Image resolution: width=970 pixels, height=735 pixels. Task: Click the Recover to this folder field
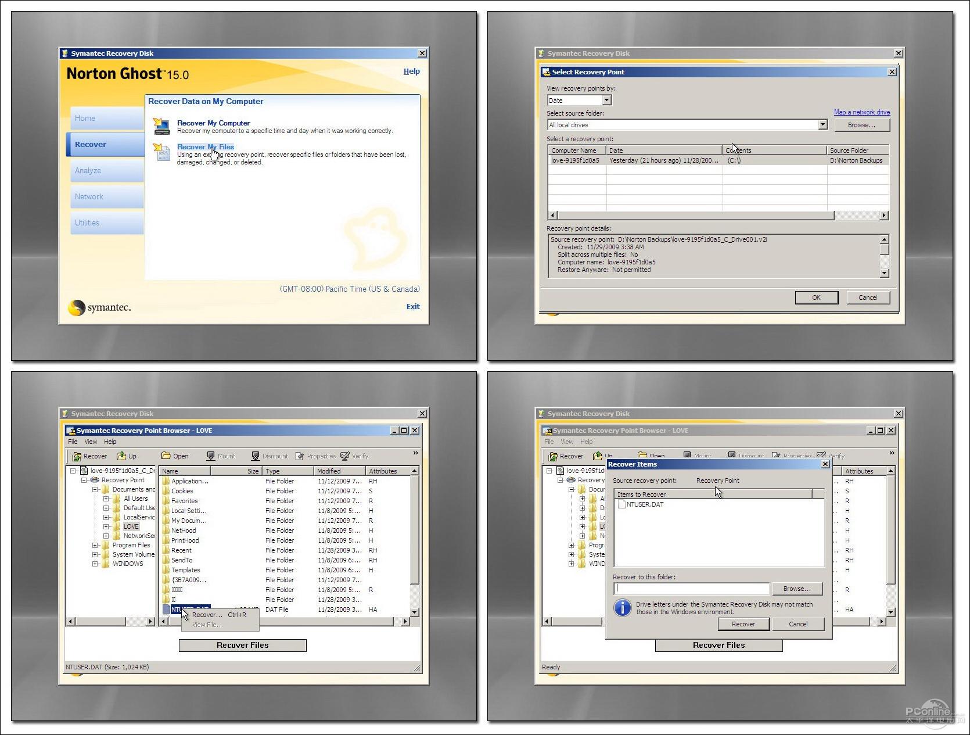click(x=691, y=589)
